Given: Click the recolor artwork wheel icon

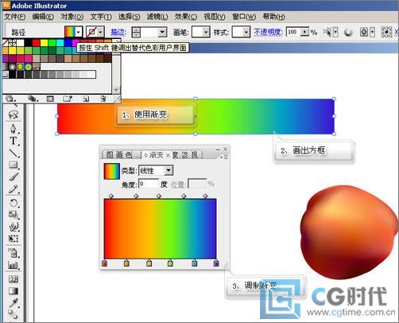Looking at the screenshot, I should (x=348, y=33).
